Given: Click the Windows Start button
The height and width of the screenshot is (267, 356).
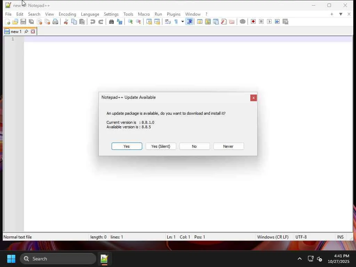Looking at the screenshot, I should 11,259.
